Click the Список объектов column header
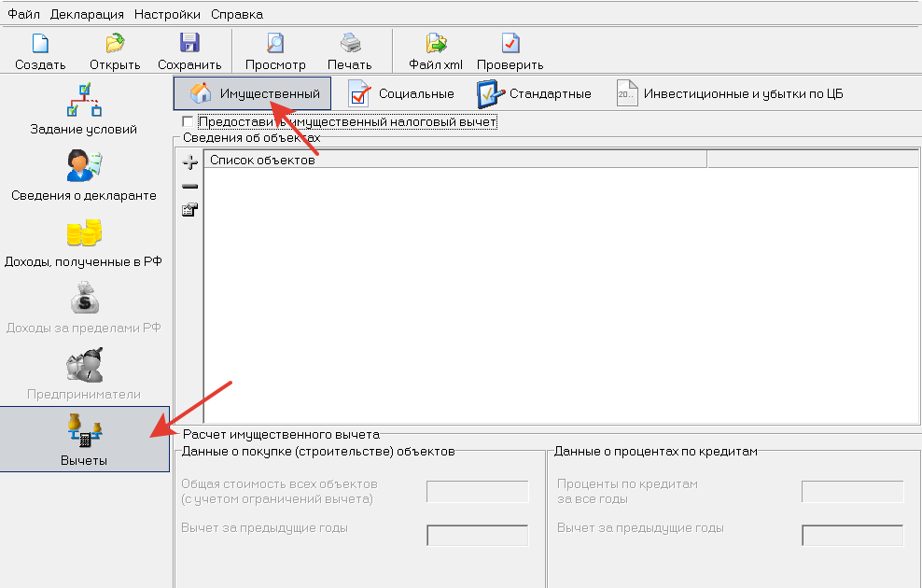 pos(454,160)
